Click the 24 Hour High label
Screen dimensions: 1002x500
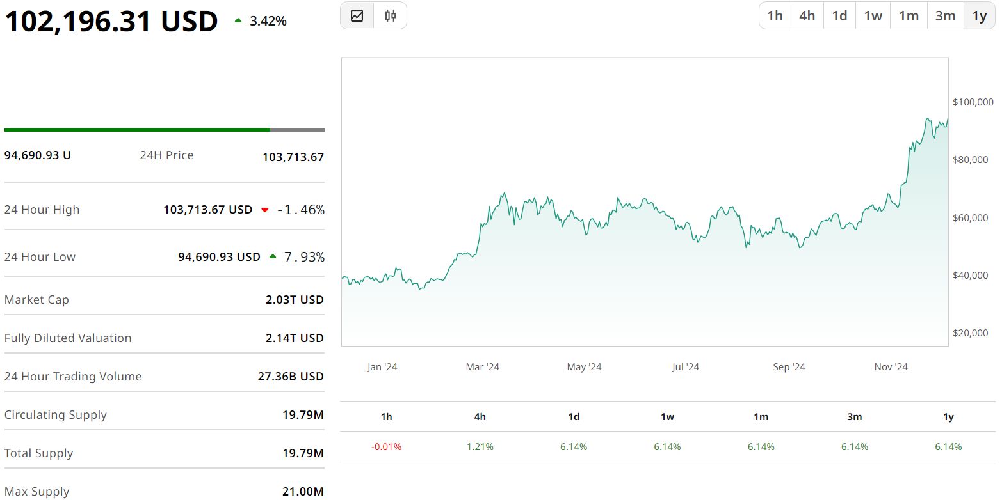[42, 210]
